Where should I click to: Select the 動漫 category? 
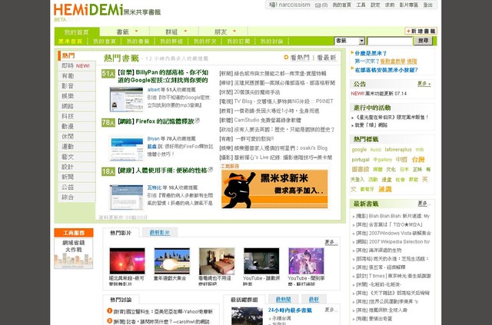[77, 126]
